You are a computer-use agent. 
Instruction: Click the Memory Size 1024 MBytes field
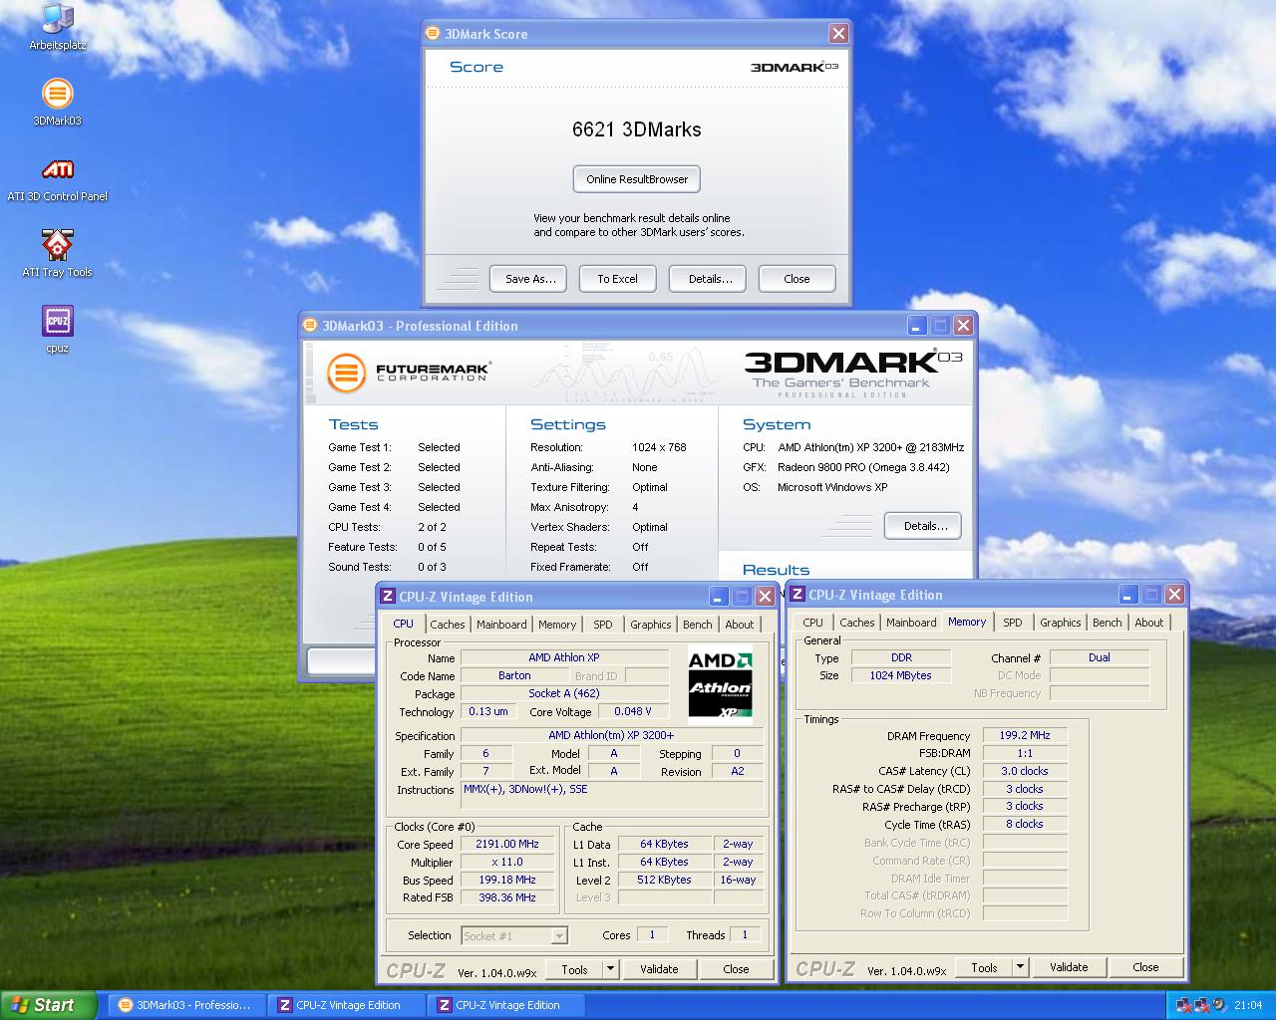pyautogui.click(x=901, y=675)
